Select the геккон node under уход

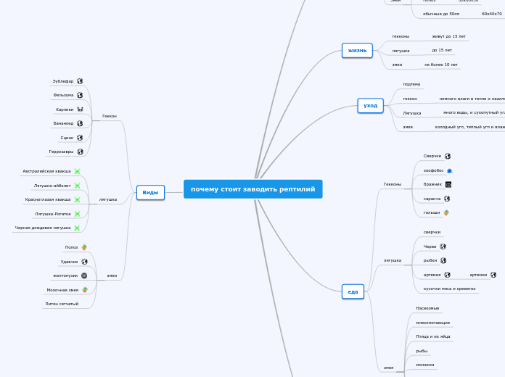click(x=410, y=99)
